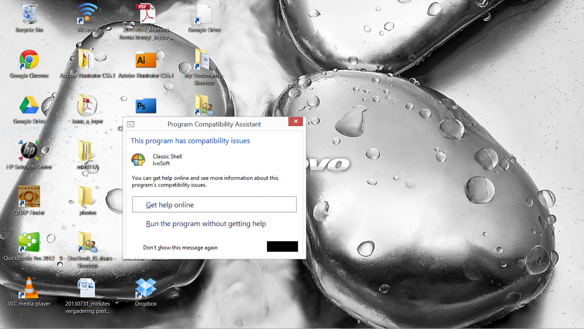Click the Program Compatibility Assistant title bar icon
The width and height of the screenshot is (584, 329).
pos(131,124)
